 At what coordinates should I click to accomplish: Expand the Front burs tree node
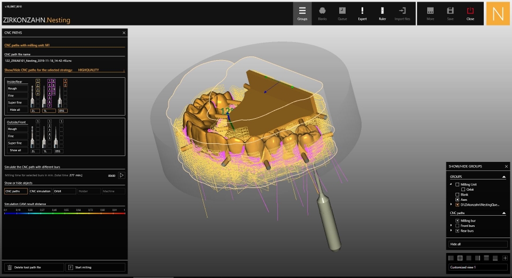coord(451,225)
